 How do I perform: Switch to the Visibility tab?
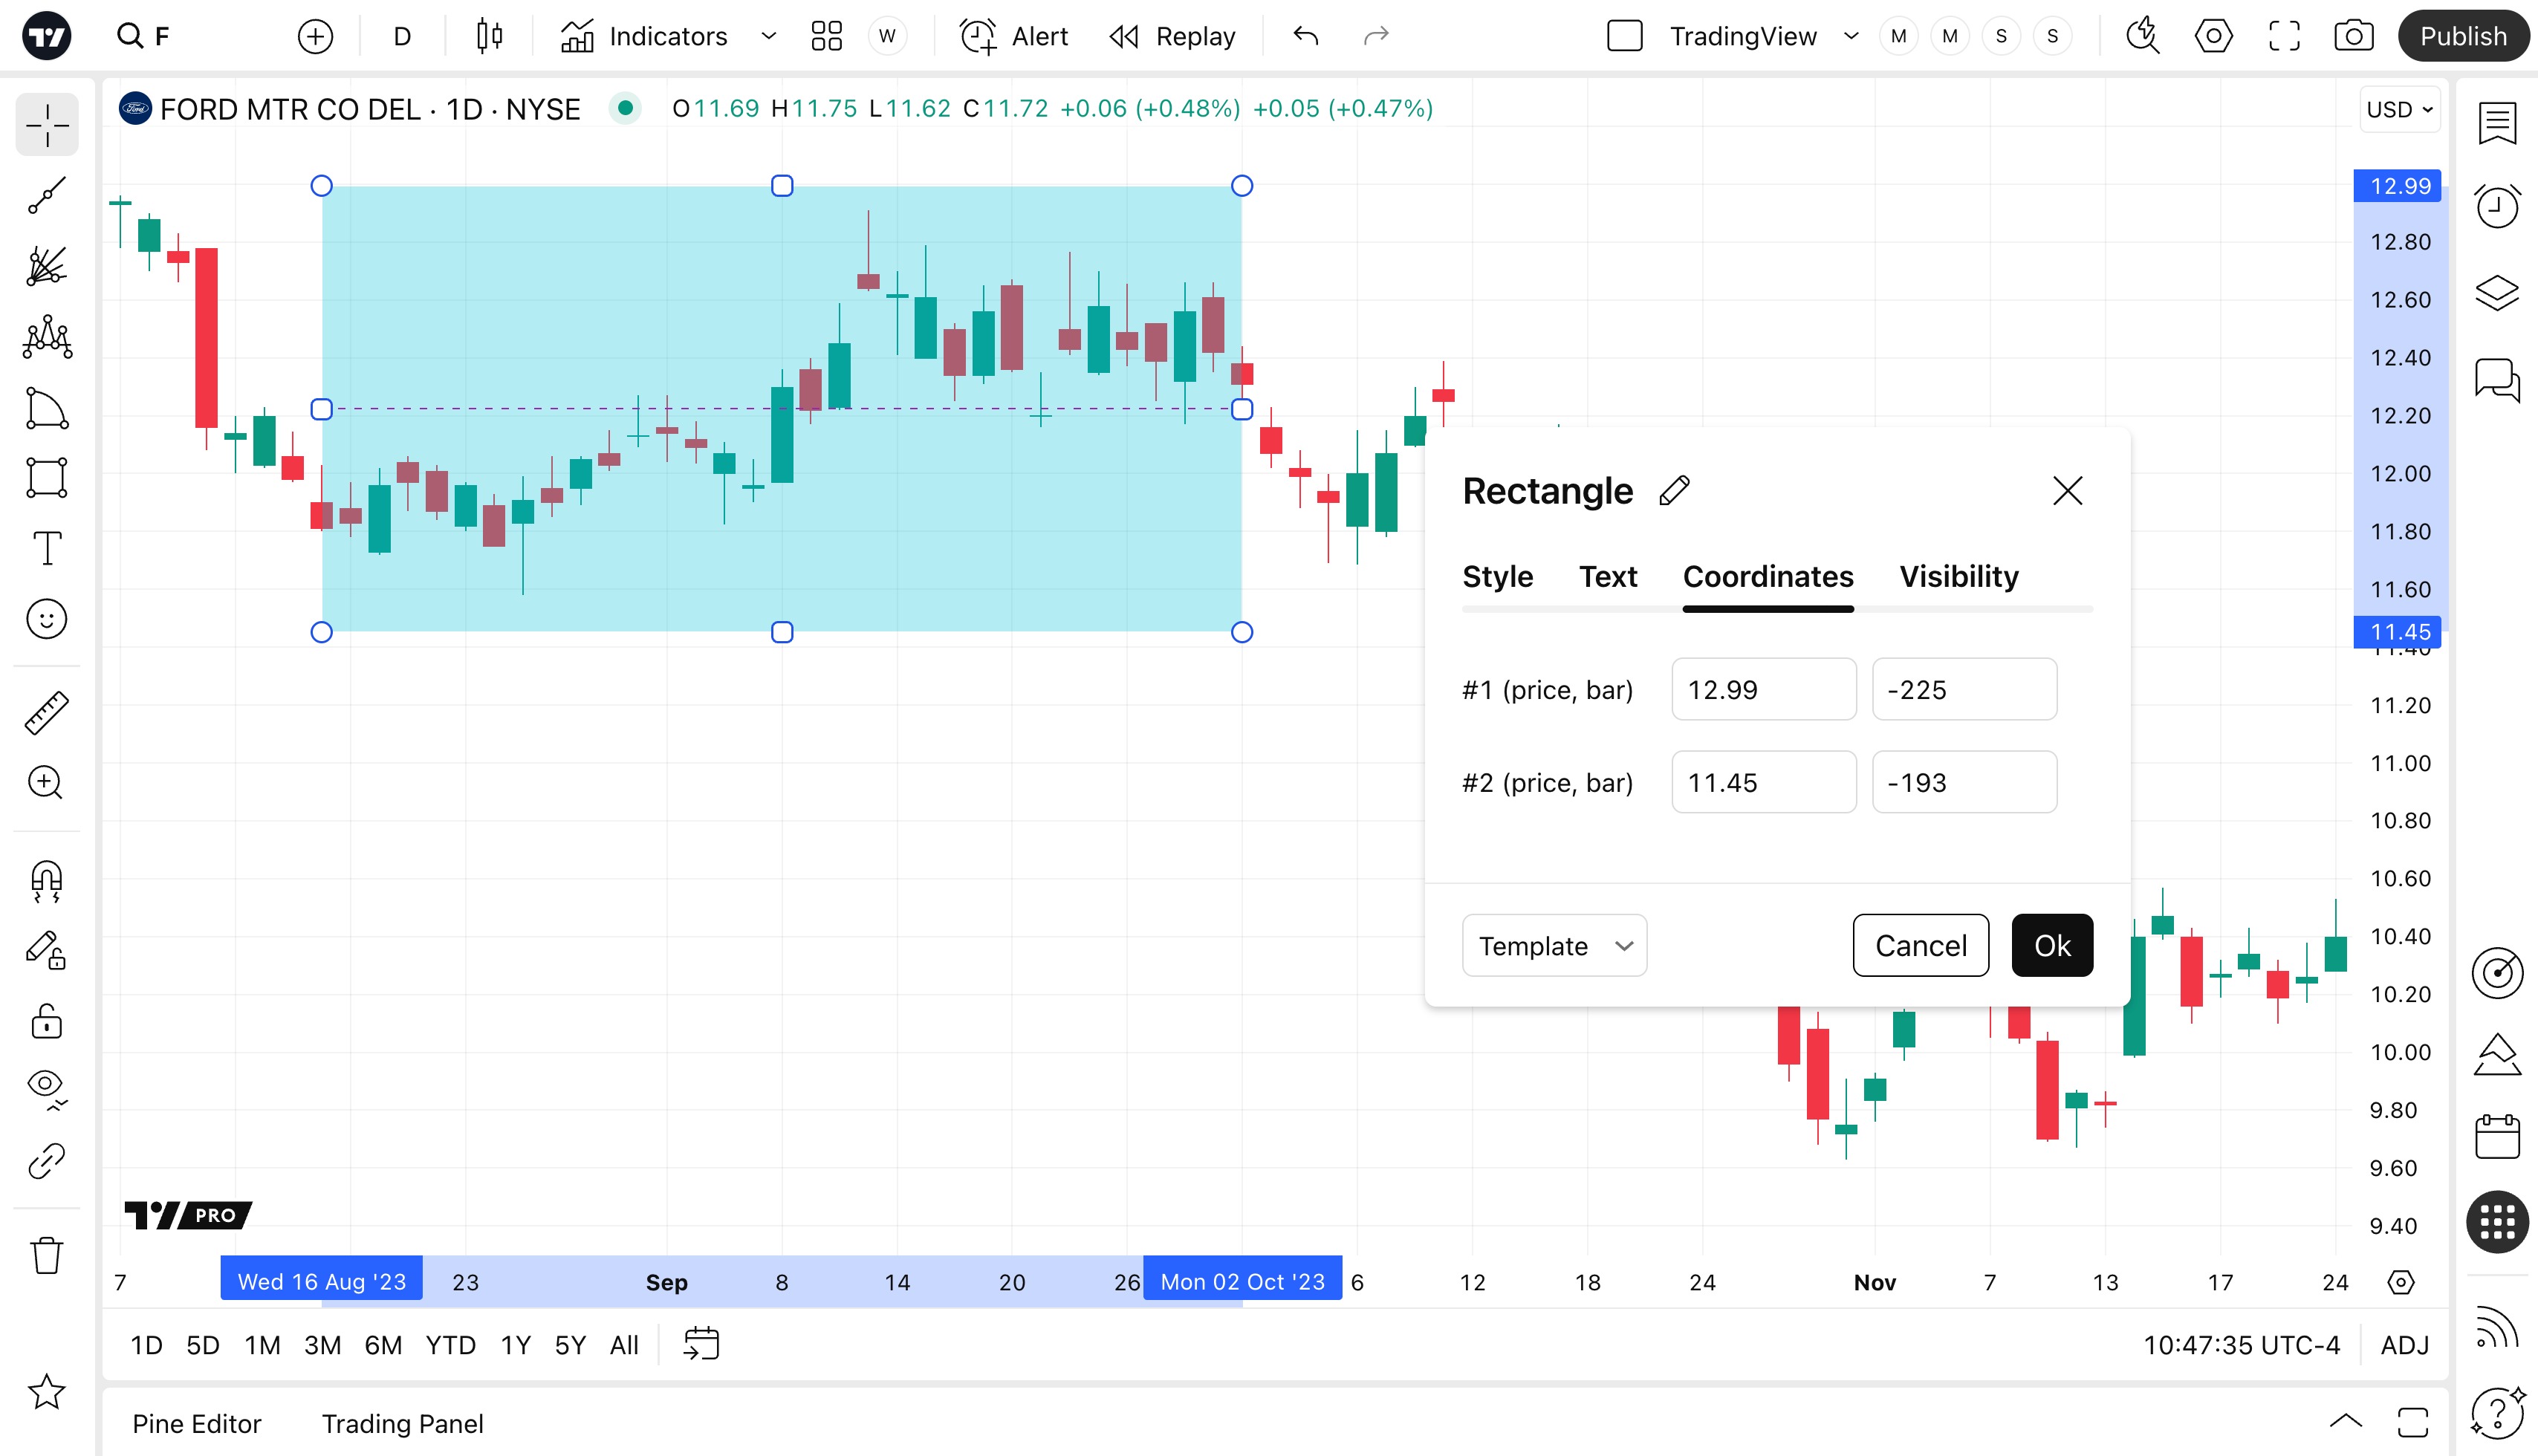1958,576
